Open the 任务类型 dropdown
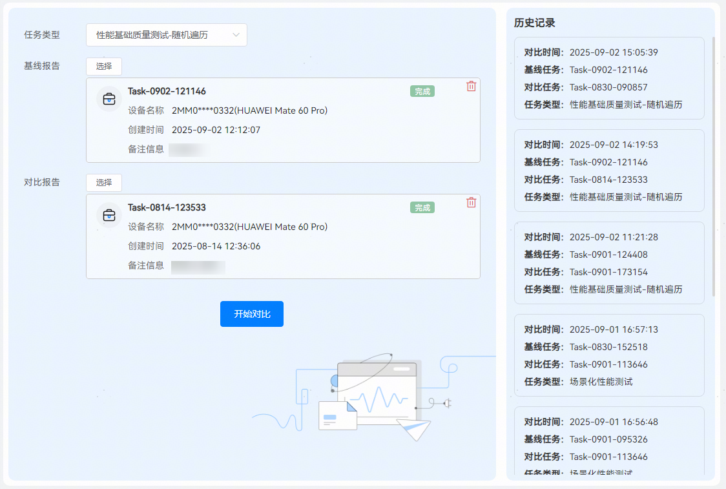726x489 pixels. tap(166, 35)
